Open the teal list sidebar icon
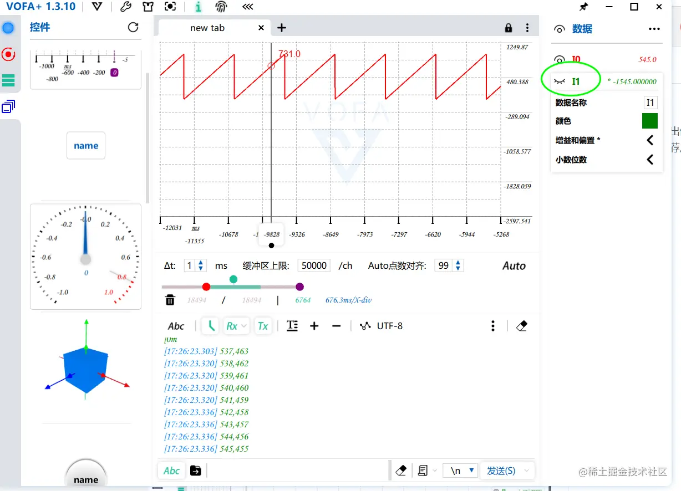The image size is (681, 491). 8,80
